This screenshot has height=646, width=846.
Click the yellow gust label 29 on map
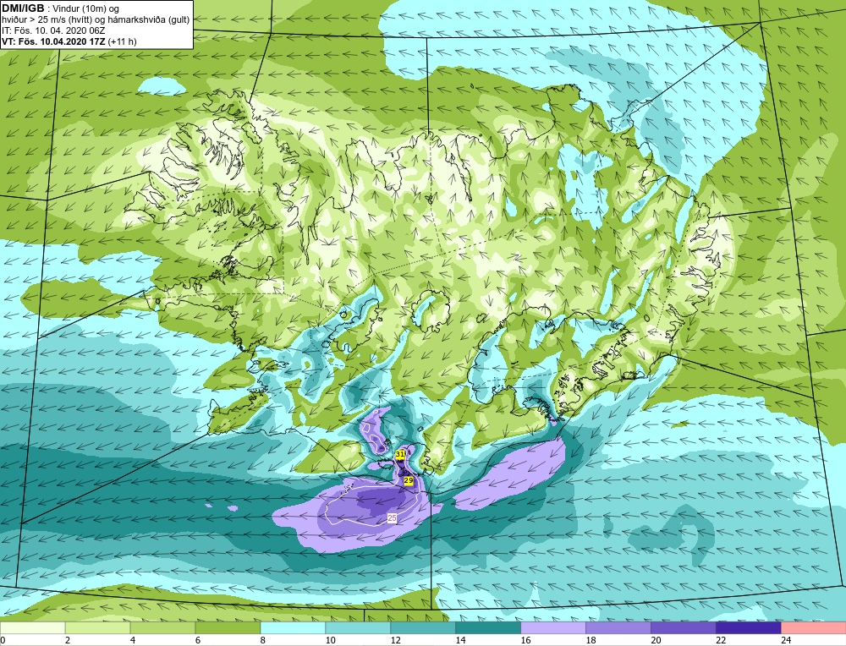pos(409,480)
